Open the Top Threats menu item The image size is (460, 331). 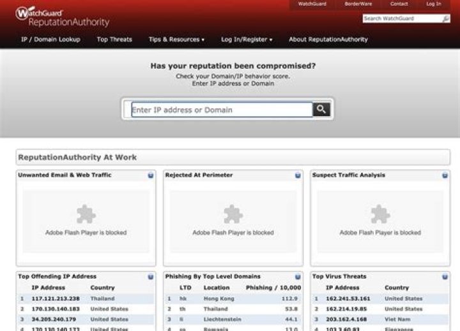pyautogui.click(x=114, y=40)
